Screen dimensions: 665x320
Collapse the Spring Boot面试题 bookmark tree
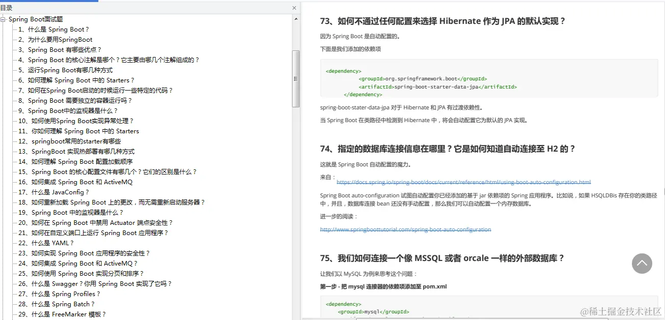click(x=4, y=19)
